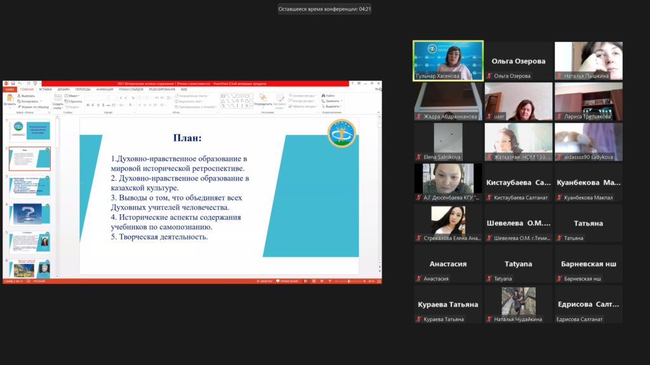The image size is (650, 365).
Task: Open the Copy (Копировать) dropdown arrow
Action: (41, 101)
